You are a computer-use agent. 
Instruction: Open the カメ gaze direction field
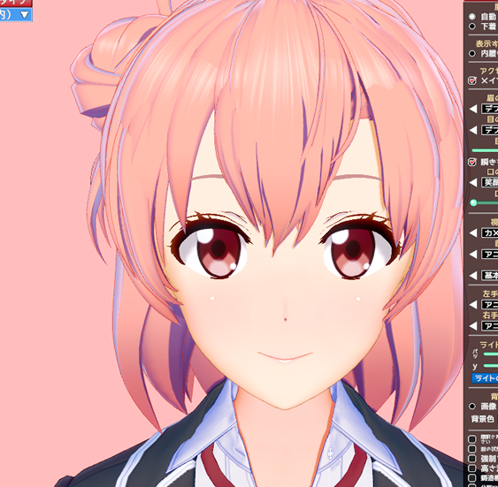click(490, 232)
